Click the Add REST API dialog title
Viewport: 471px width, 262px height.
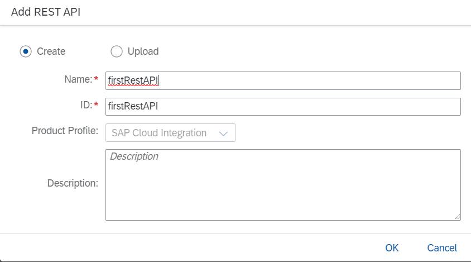[x=46, y=12]
